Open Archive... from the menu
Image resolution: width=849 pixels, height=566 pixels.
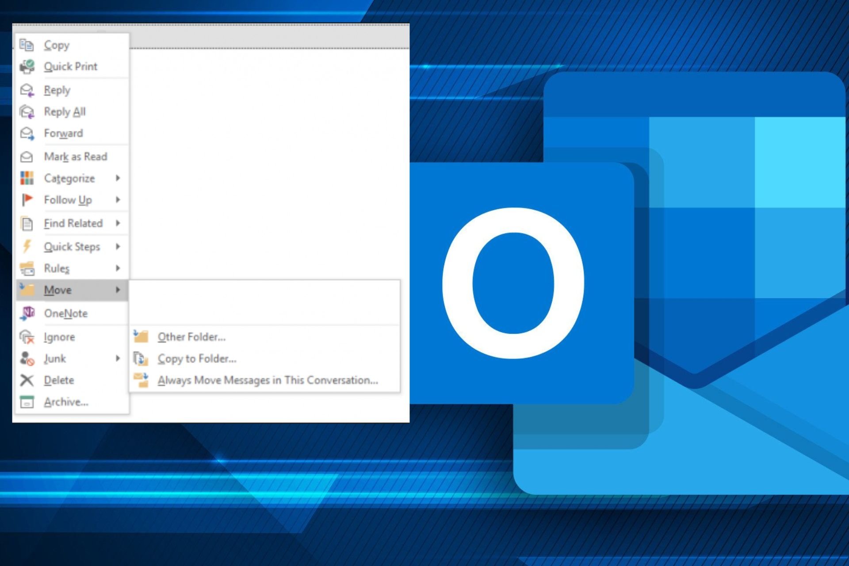(72, 402)
